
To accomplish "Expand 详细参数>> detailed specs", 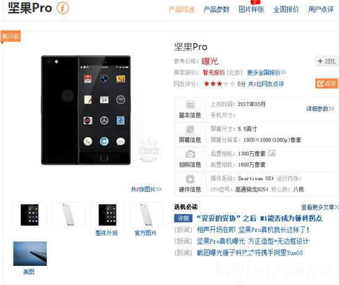I will 320,109.
